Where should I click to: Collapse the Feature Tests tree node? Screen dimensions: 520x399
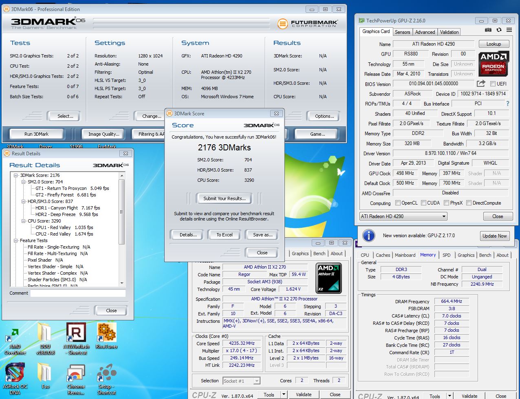tap(16, 240)
